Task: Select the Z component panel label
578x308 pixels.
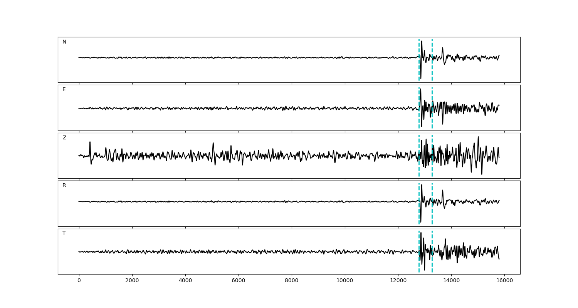Action: 64,138
